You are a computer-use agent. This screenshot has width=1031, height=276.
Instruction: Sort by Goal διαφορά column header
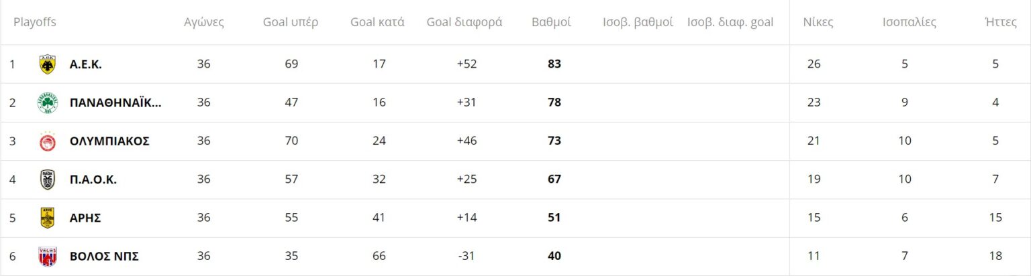click(464, 22)
